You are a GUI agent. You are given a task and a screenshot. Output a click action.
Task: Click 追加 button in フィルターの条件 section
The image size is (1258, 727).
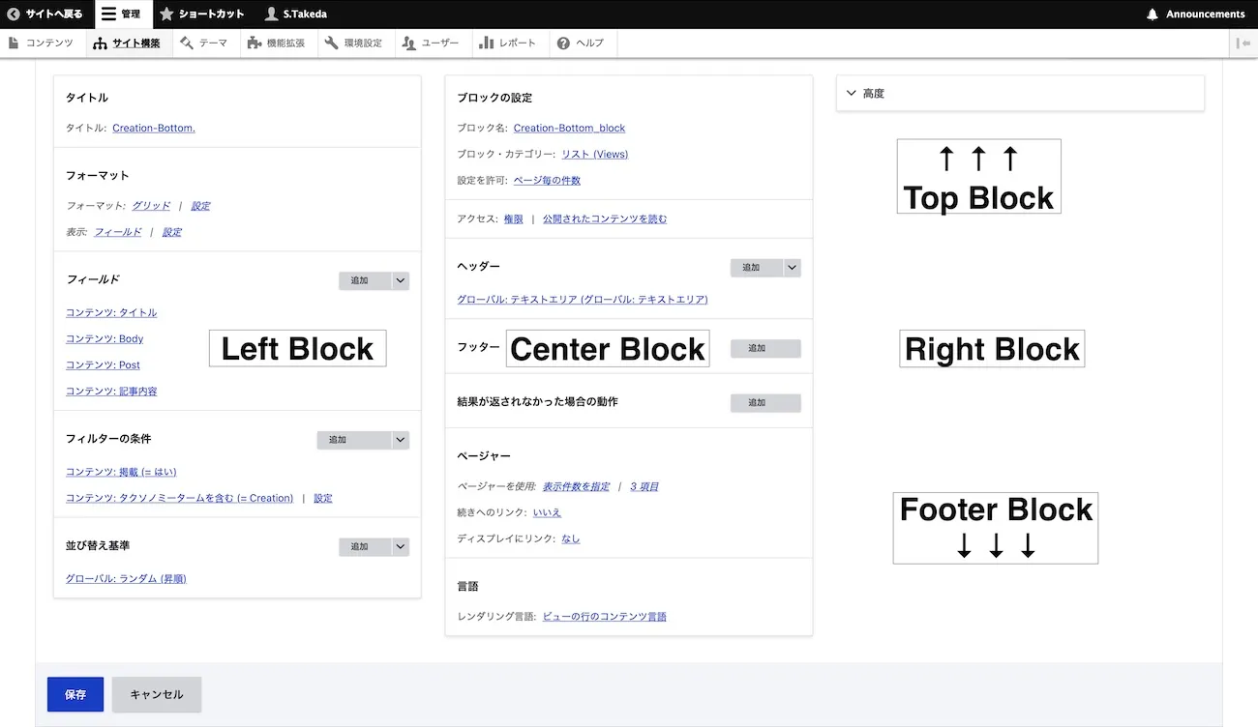pyautogui.click(x=354, y=440)
